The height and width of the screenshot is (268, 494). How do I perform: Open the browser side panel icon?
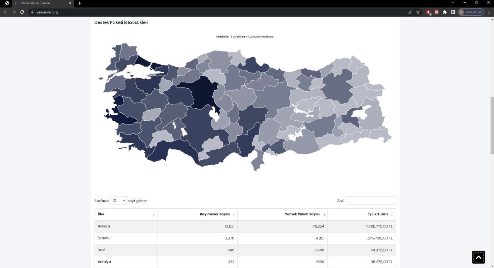(453, 12)
